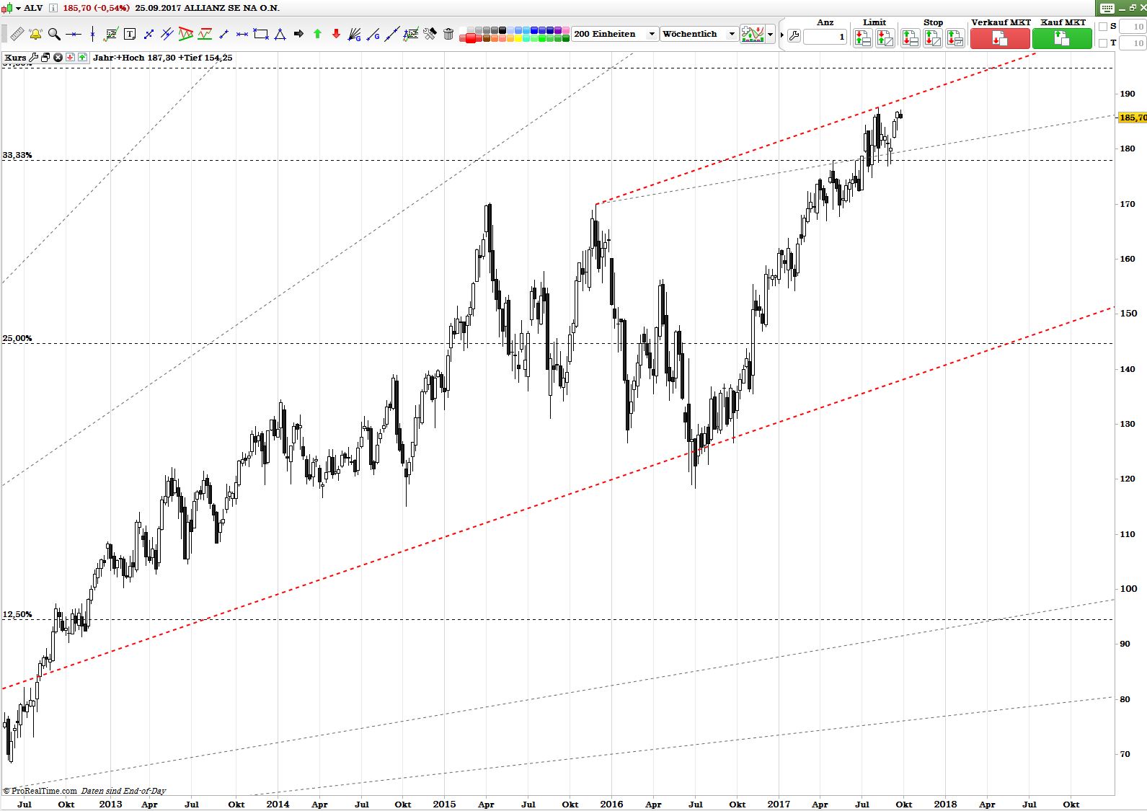
Task: Click the alarm bell alert icon
Action: [35, 34]
